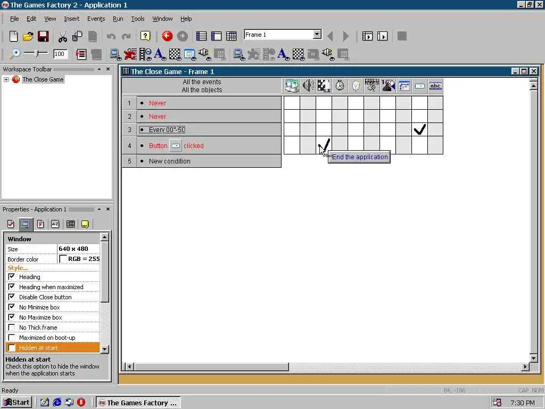Create a new application with New icon

click(x=13, y=36)
